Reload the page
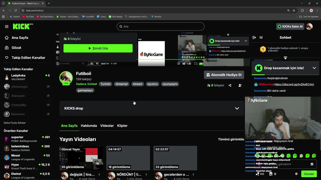Screen dimensions: 321x180 (x=16, y=10)
